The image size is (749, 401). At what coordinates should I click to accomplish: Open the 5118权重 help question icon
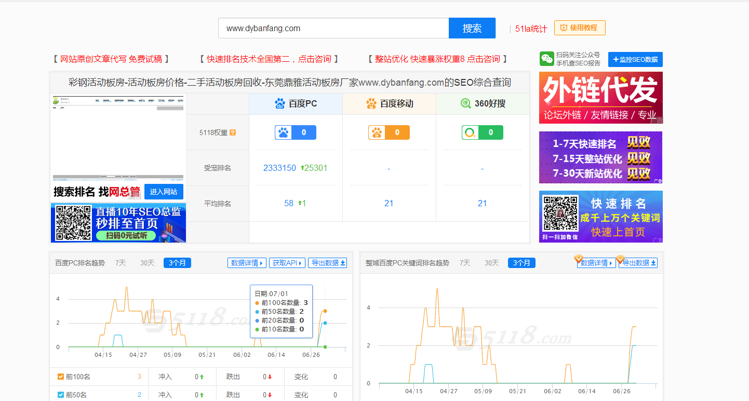(233, 132)
